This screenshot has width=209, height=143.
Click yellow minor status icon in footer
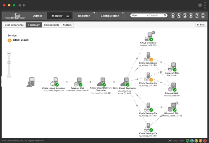196,141
